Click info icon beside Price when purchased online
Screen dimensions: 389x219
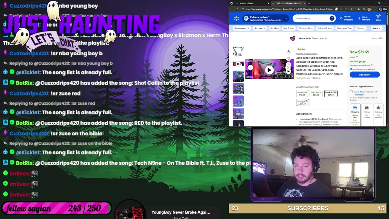[x=372, y=65]
